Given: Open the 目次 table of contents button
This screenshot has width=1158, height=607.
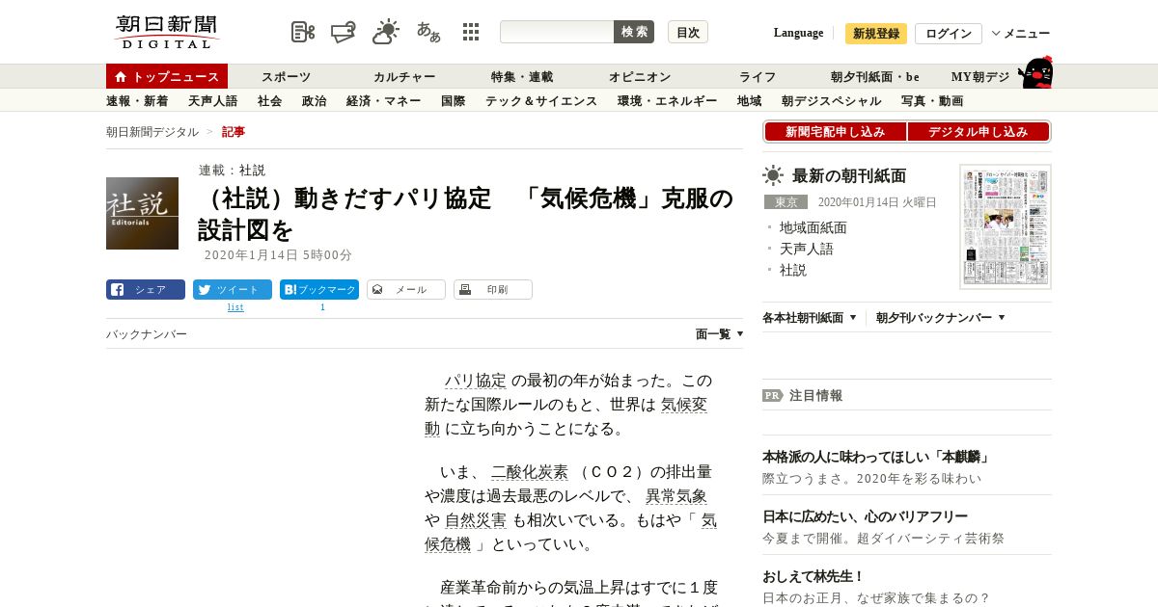Looking at the screenshot, I should click(x=688, y=32).
